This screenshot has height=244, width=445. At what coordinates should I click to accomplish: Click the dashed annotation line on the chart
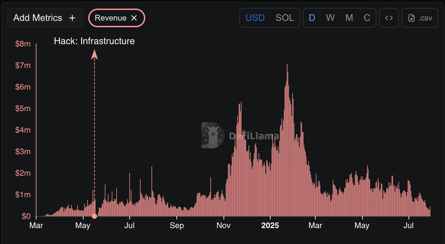(x=95, y=133)
